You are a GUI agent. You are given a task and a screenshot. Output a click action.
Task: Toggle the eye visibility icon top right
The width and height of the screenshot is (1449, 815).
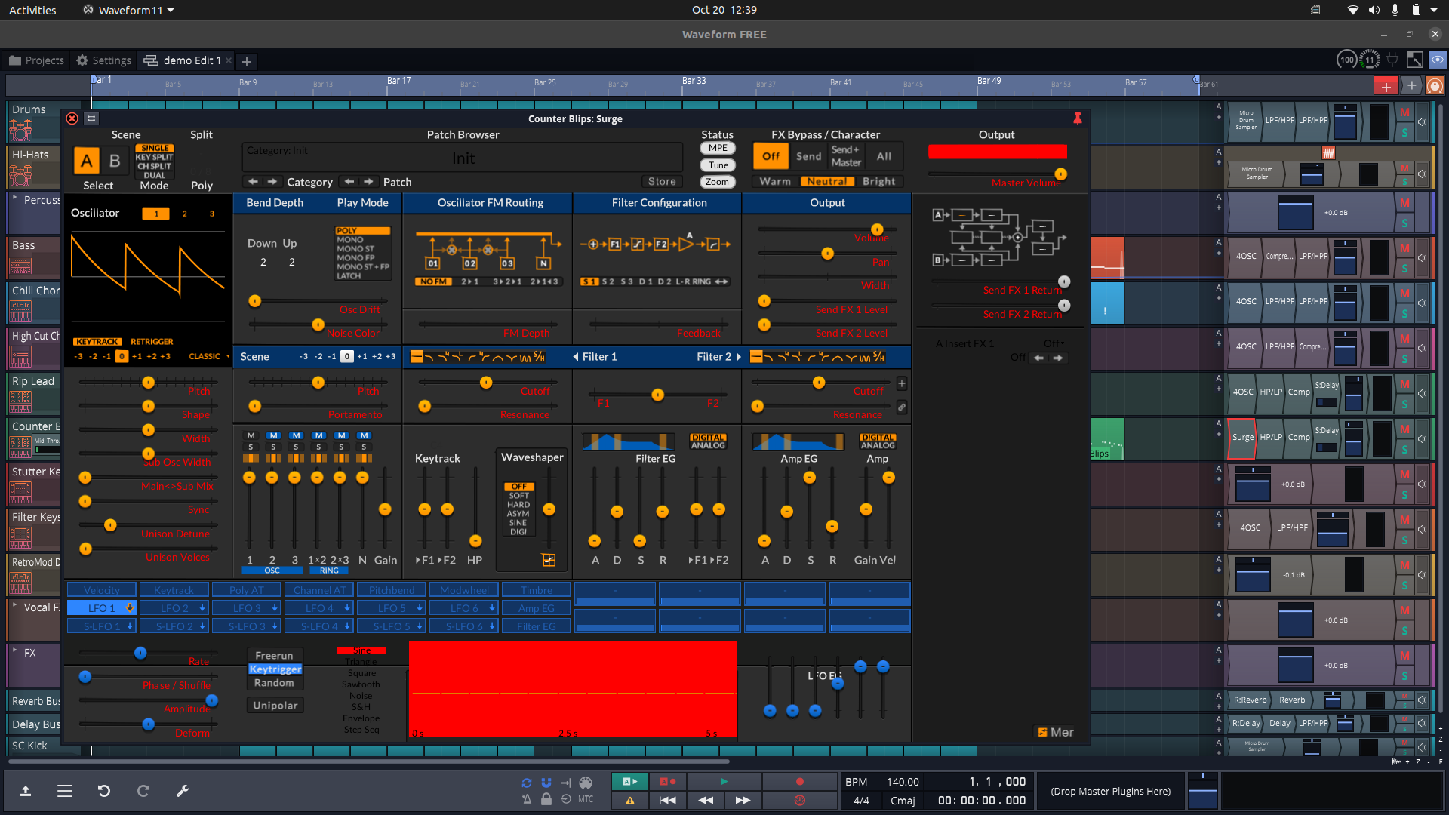click(x=1438, y=60)
